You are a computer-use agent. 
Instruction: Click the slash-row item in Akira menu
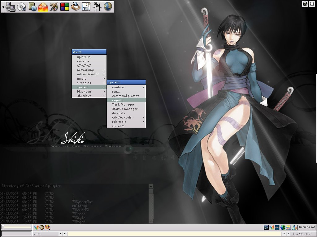coord(89,66)
